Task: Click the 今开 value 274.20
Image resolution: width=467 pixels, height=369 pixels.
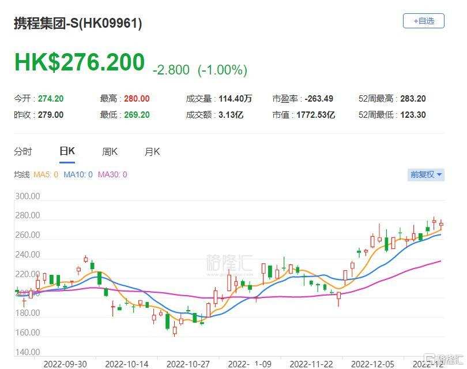Action: pyautogui.click(x=51, y=99)
